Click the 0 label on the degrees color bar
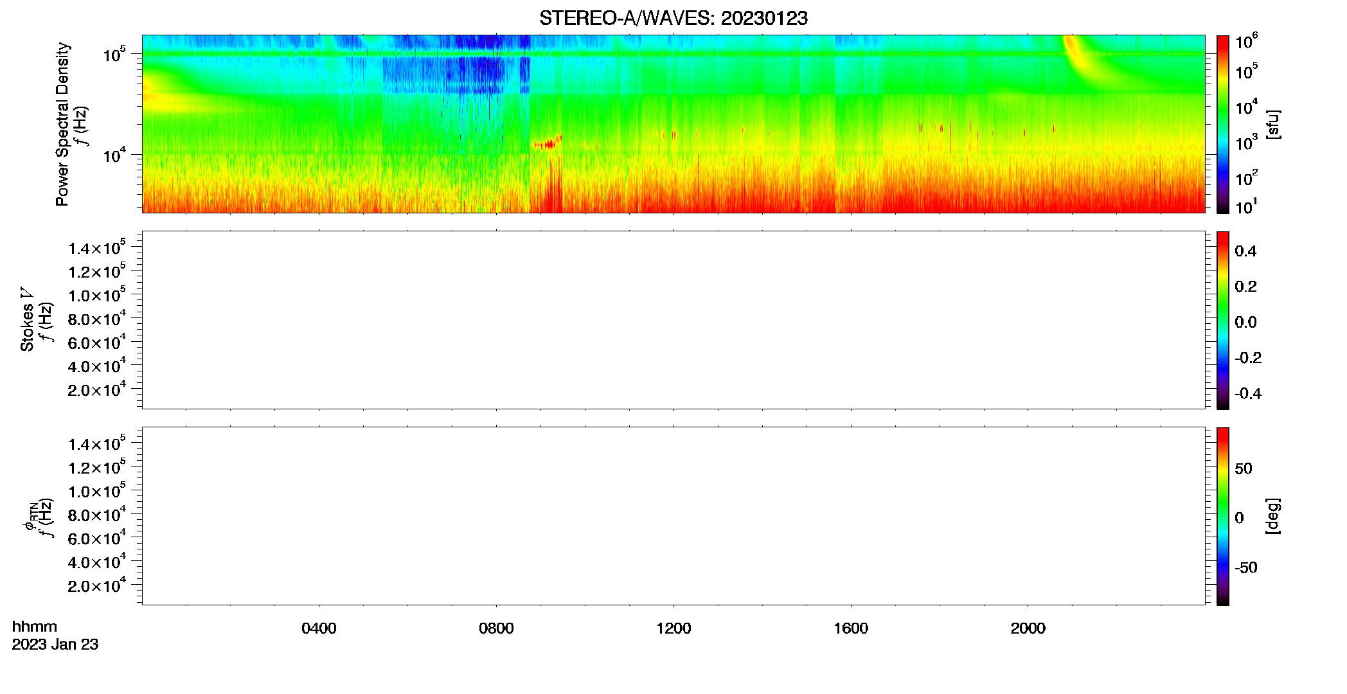 click(1239, 518)
